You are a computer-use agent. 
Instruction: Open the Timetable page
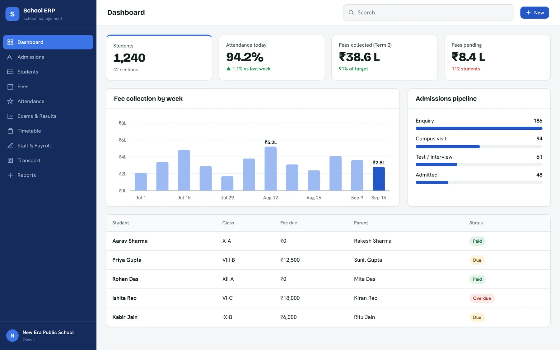(x=48, y=131)
